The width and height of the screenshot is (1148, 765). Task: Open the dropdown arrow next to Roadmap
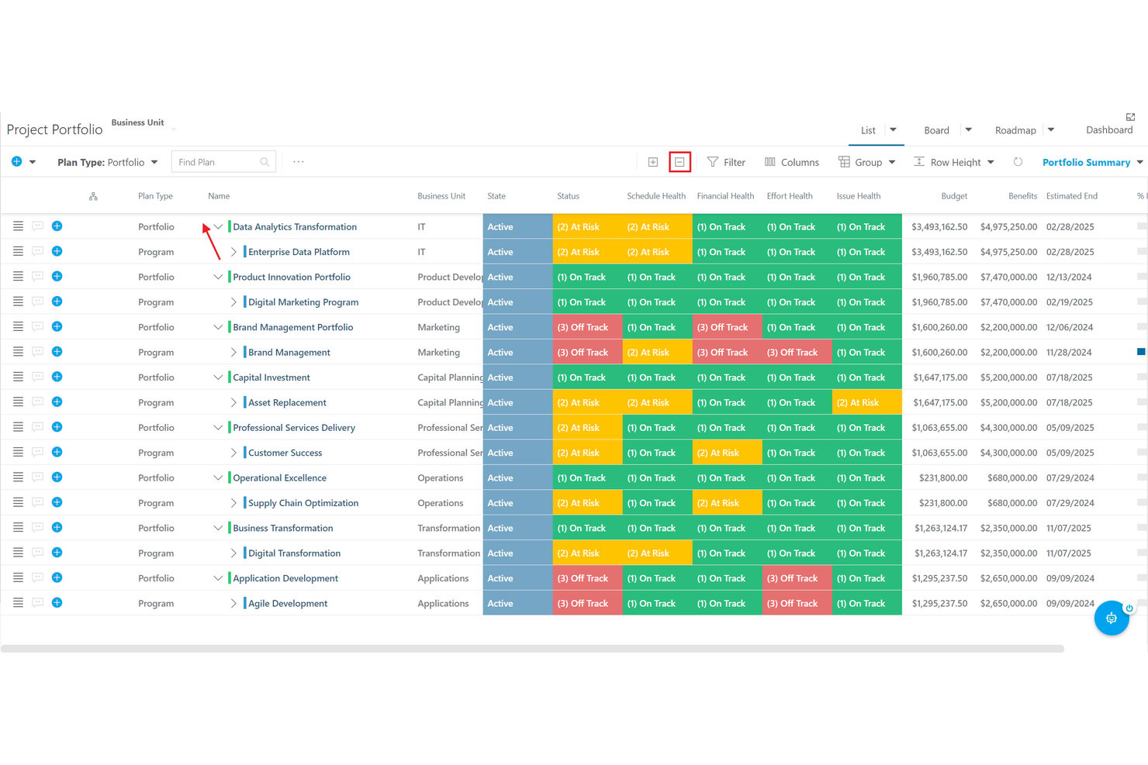(1051, 130)
